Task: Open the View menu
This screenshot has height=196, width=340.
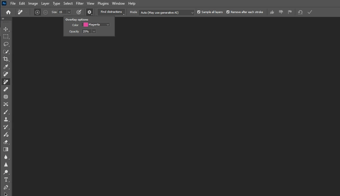Action: [x=90, y=3]
